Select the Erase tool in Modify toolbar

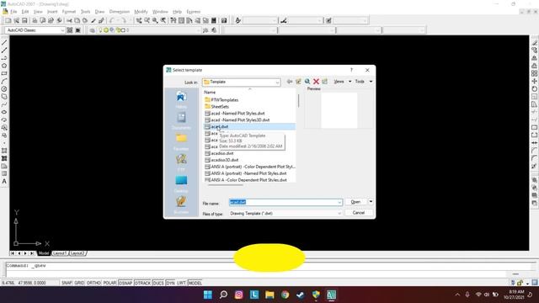tap(535, 43)
